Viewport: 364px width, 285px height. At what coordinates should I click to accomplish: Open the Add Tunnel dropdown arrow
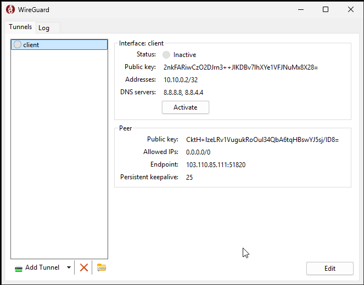69,267
